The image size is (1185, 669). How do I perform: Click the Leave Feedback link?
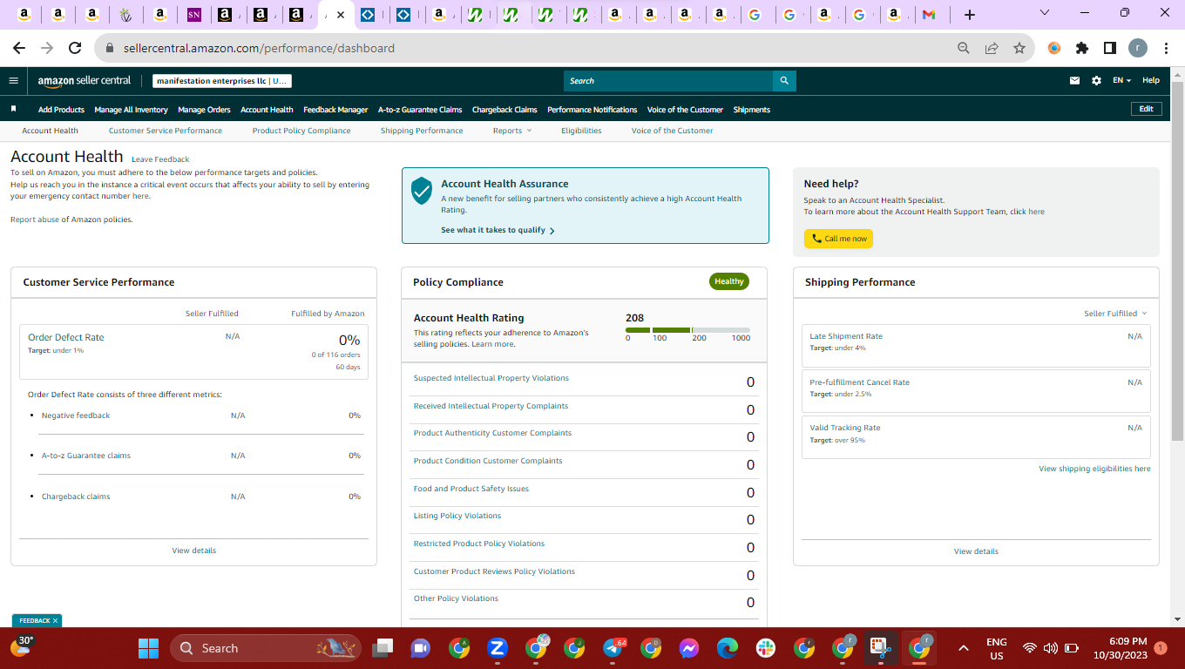point(160,159)
